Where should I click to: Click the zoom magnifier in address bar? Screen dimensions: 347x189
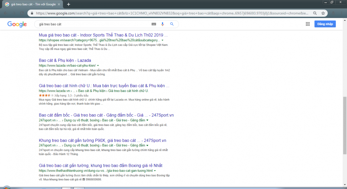click(315, 13)
